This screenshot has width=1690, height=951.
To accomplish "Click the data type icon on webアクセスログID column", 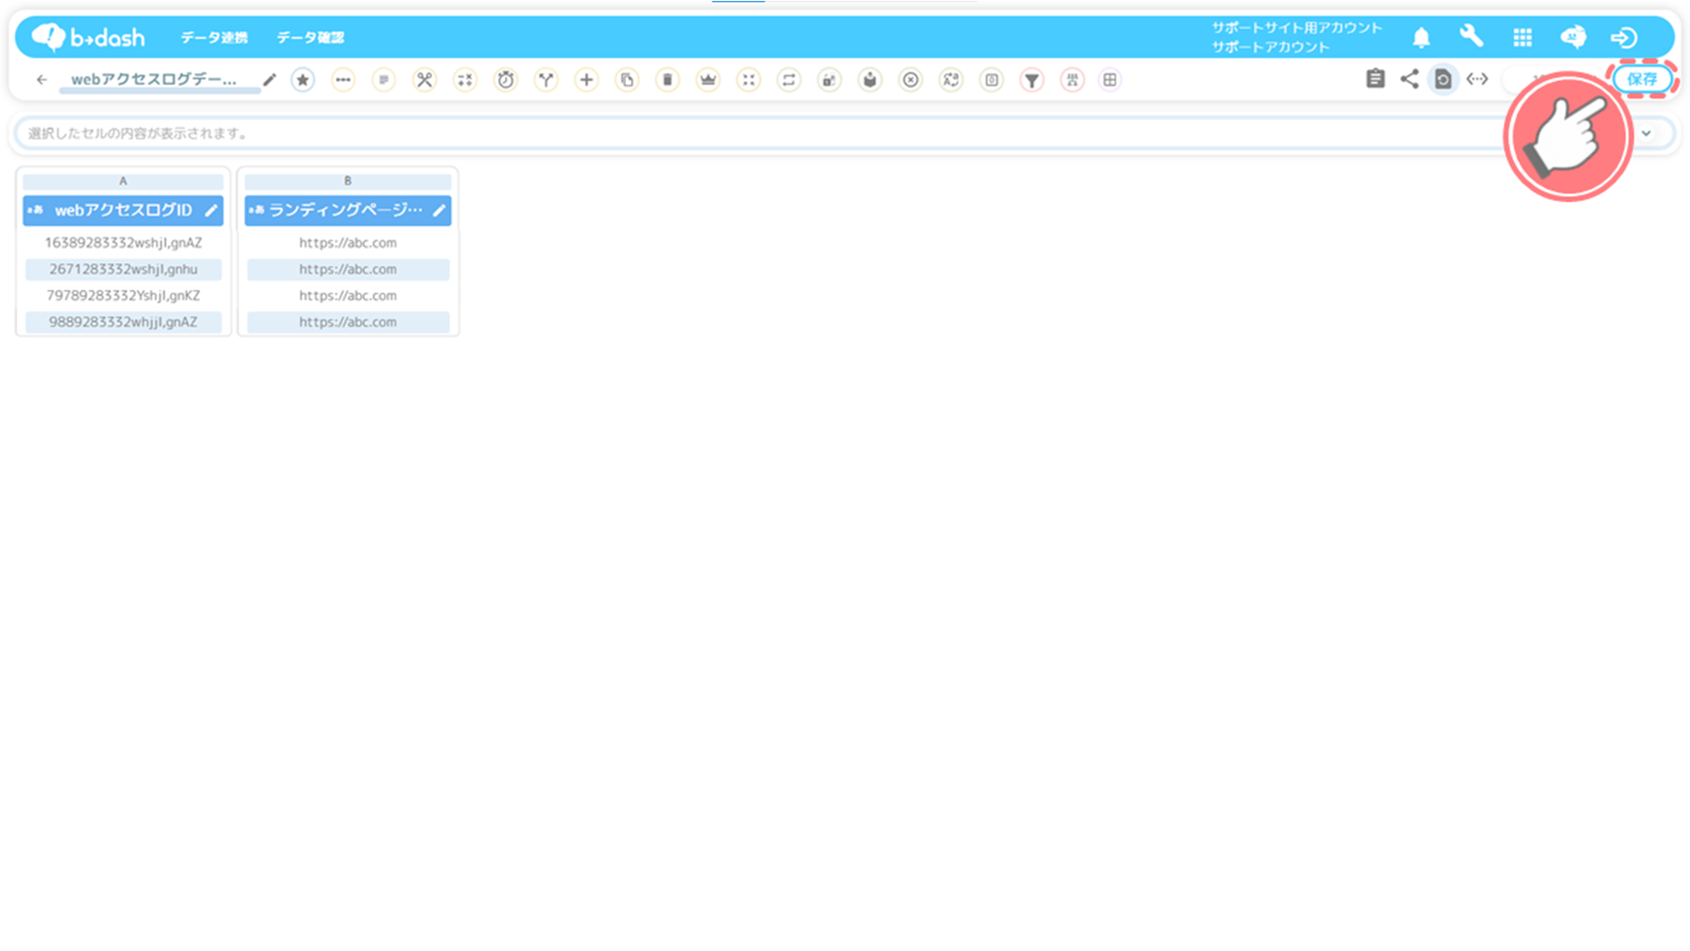I will point(36,210).
